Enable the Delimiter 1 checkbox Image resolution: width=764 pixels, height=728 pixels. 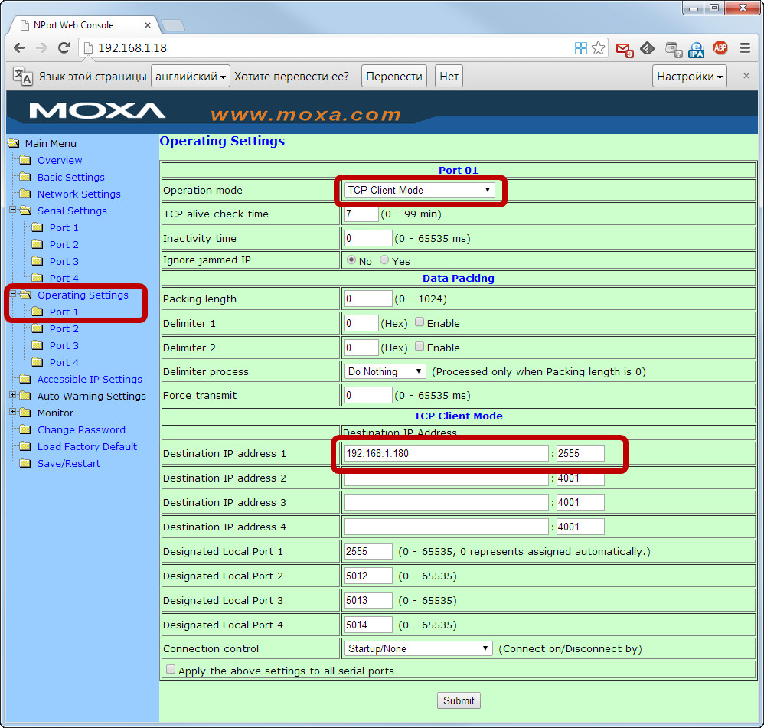click(420, 322)
